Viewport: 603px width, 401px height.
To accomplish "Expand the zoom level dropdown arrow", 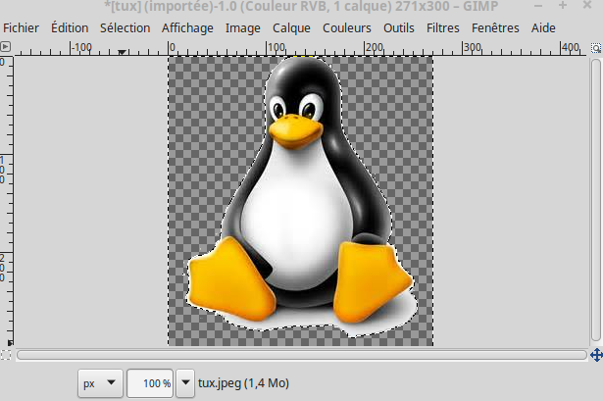I will pos(185,383).
